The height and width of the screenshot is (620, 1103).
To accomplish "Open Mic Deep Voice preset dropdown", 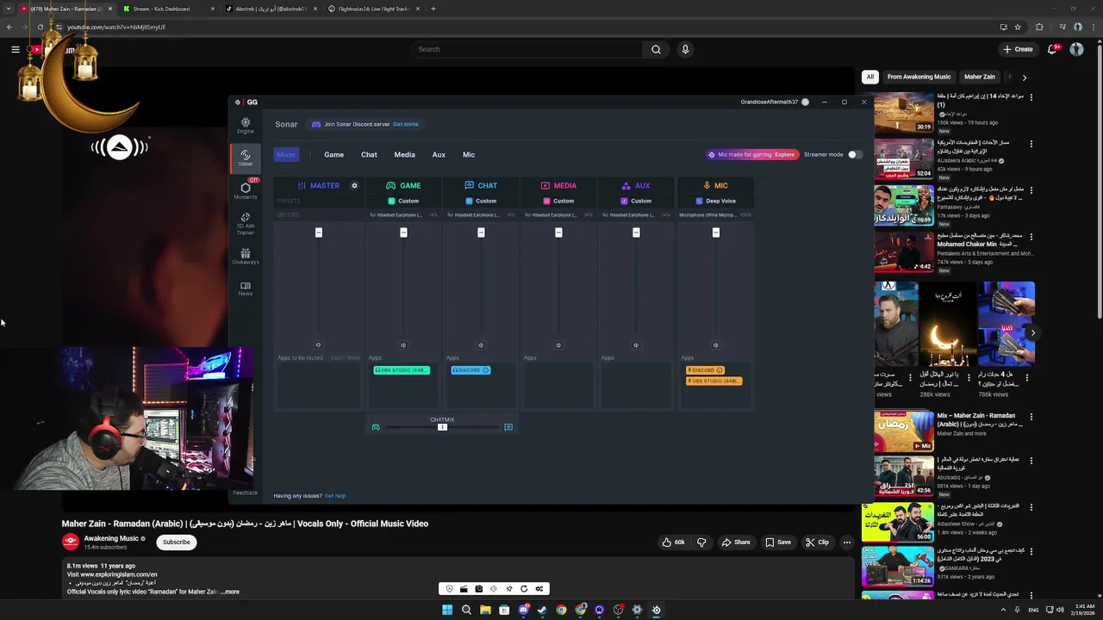I will (x=715, y=201).
